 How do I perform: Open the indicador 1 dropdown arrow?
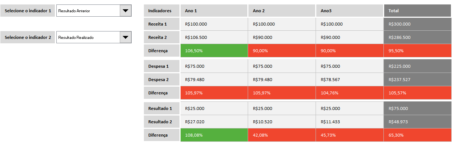point(125,11)
